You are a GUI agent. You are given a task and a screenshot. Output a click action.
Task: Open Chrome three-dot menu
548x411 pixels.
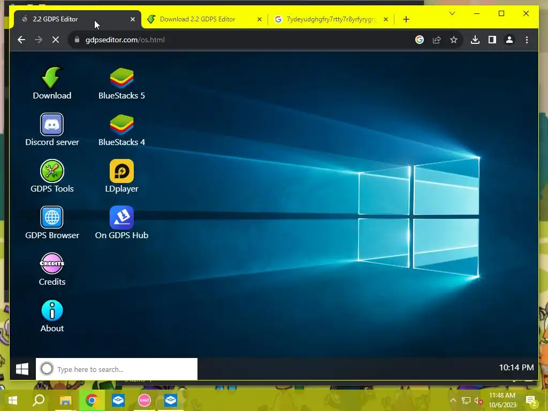point(527,40)
